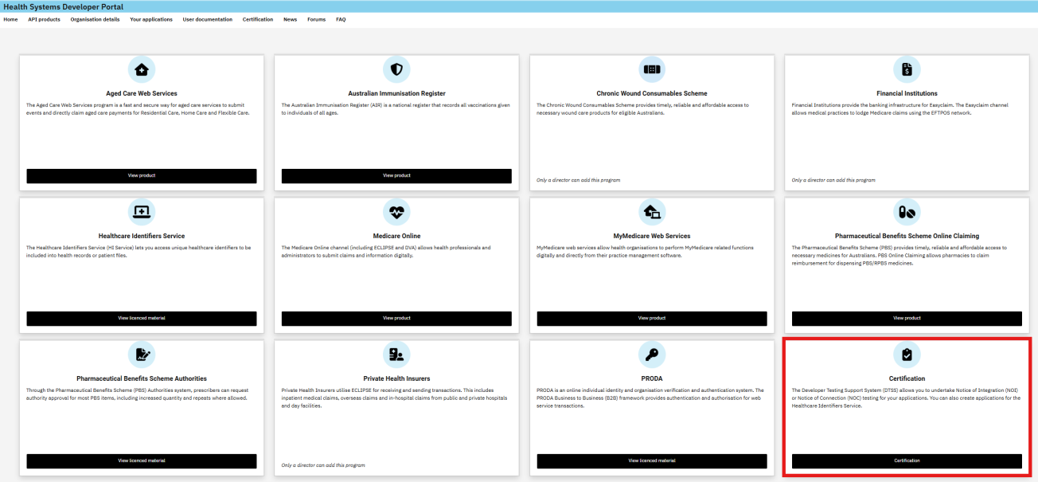Navigate to the Forums menu item
Screen dimensions: 1038x482
[x=316, y=19]
